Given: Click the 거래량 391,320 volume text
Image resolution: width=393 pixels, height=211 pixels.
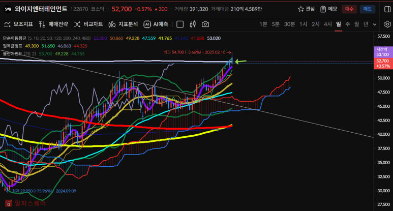Looking at the screenshot, I should click(x=191, y=9).
